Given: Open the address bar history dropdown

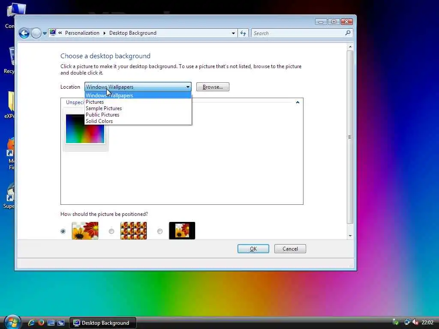Looking at the screenshot, I should tap(233, 33).
